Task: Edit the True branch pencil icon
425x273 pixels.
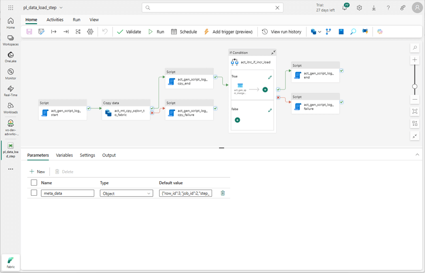Action: [270, 78]
